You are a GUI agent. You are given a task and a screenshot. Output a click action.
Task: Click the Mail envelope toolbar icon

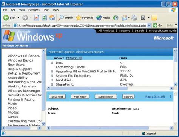pos(125,18)
